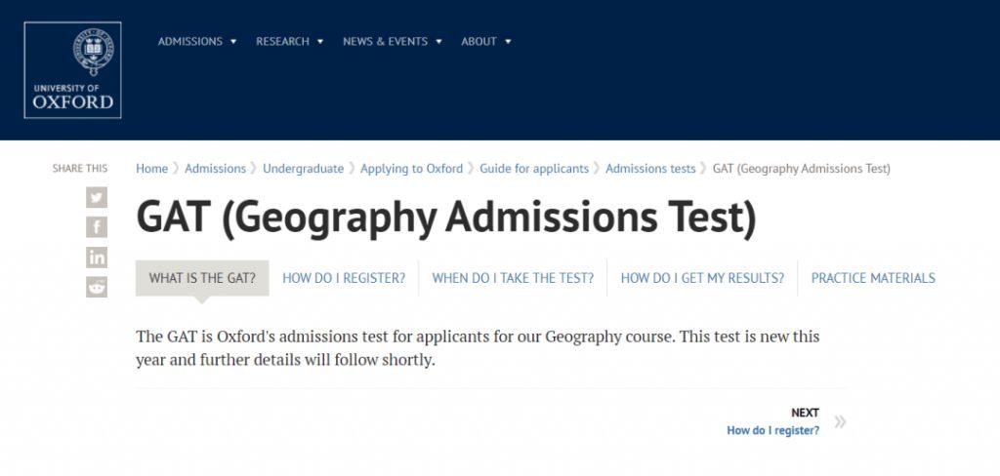
Task: Share this page on Facebook
Action: click(97, 227)
